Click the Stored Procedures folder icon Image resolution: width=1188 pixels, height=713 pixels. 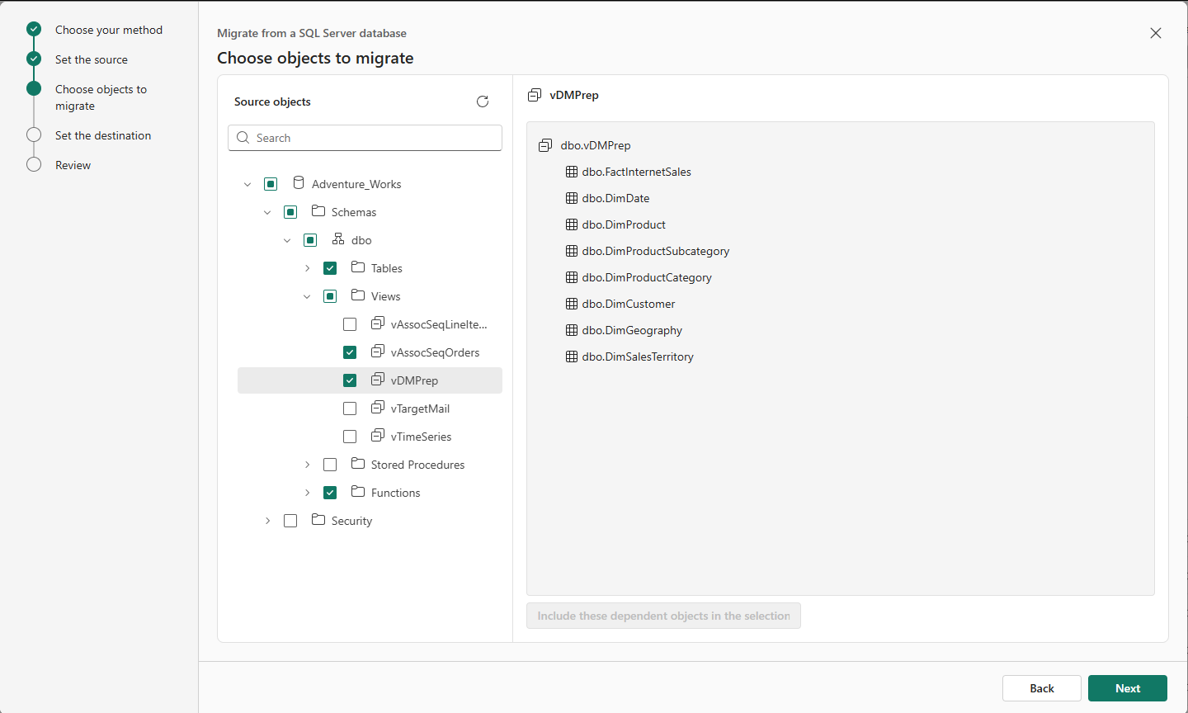pos(358,464)
